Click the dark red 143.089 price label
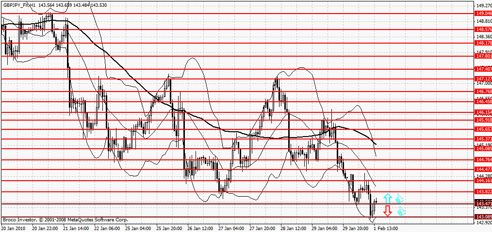 (482, 217)
